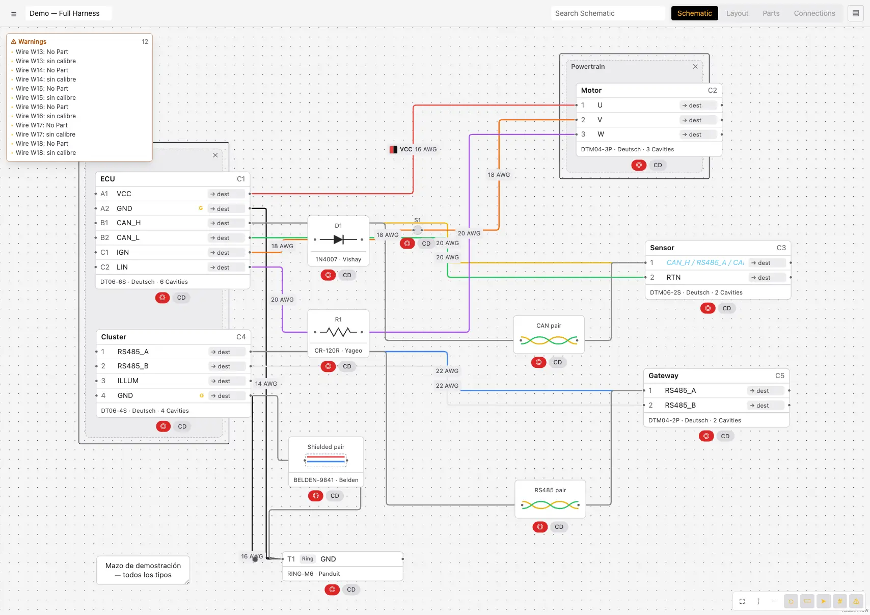Click the diode symbol in D1
Screen dimensions: 870x615
tap(338, 239)
